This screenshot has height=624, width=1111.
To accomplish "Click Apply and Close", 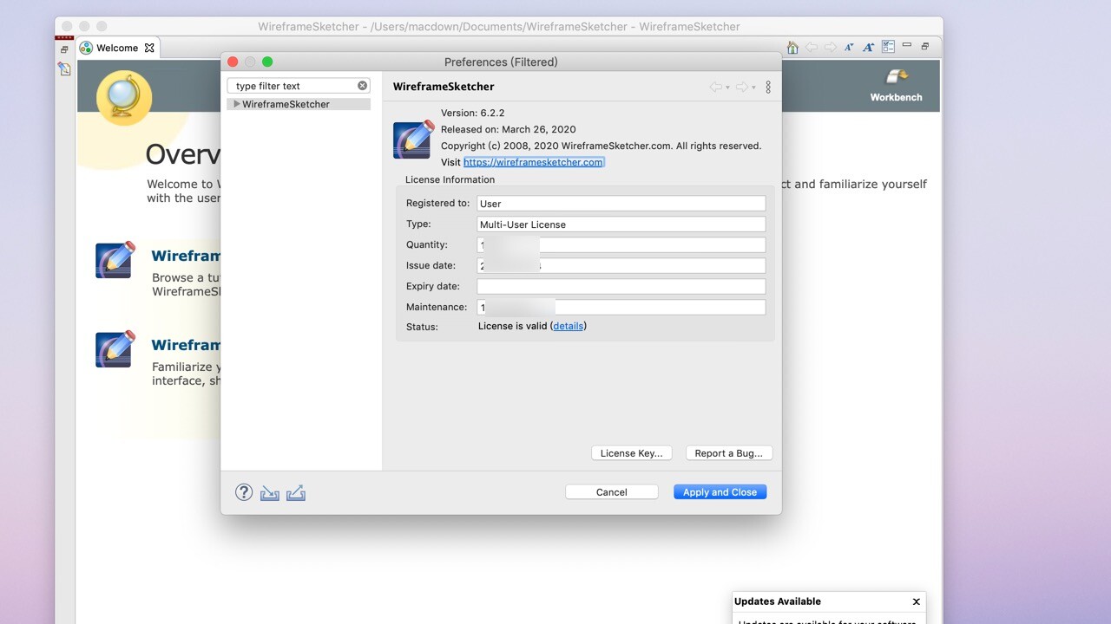I will click(720, 492).
